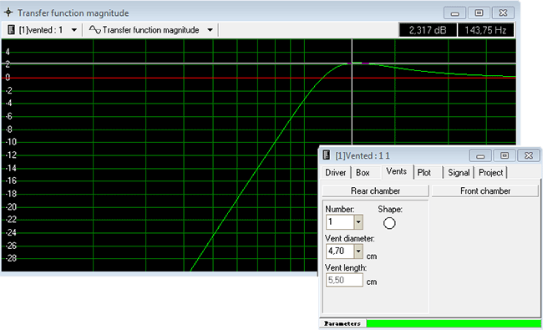Open the [1]vented : 1 project dropdown

click(74, 30)
